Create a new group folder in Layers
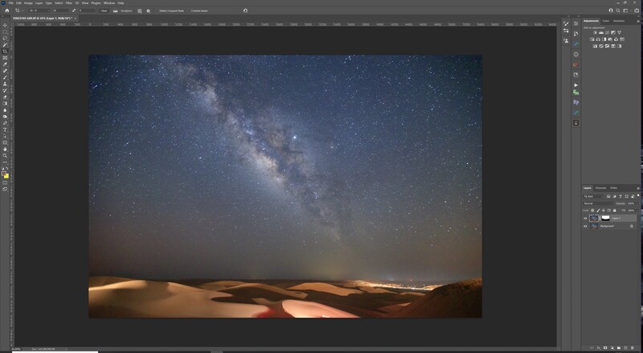The image size is (643, 353). 619,348
